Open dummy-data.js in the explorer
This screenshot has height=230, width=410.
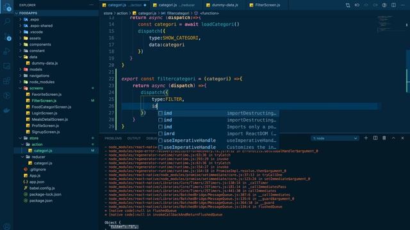click(x=44, y=63)
